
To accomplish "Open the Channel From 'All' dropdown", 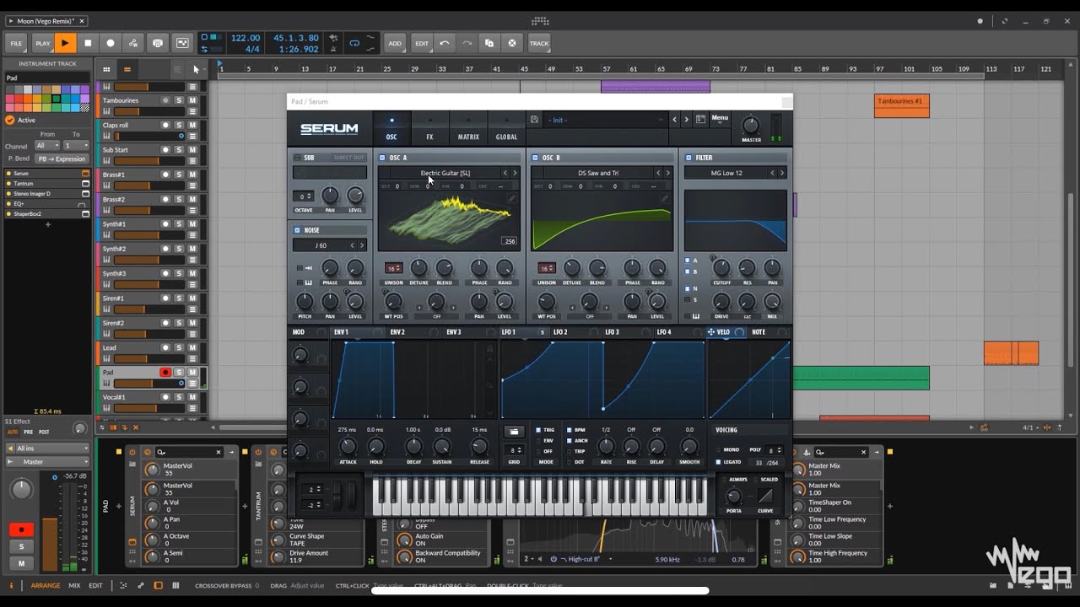I will click(47, 146).
